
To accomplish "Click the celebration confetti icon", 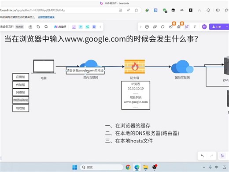I will click(x=155, y=27).
